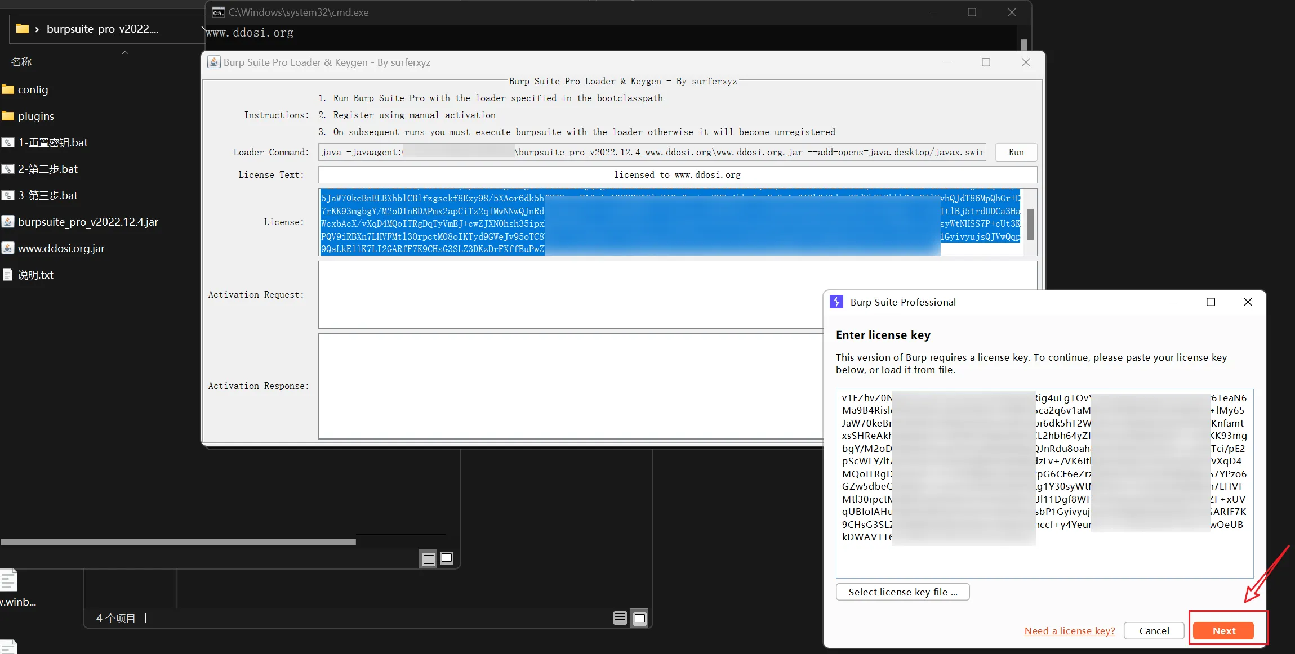Close the Burp Suite Pro Loader & Keygen window

coord(1026,62)
